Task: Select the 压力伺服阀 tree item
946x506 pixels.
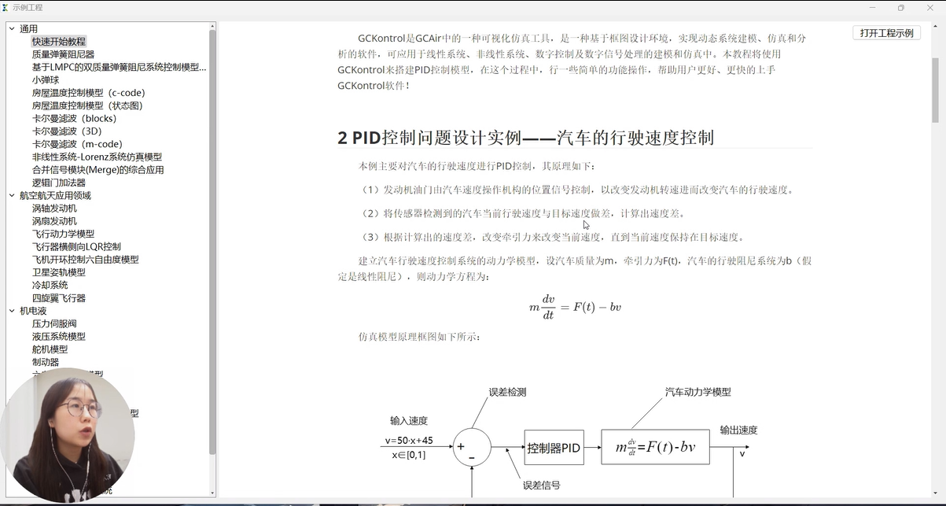Action: point(54,323)
